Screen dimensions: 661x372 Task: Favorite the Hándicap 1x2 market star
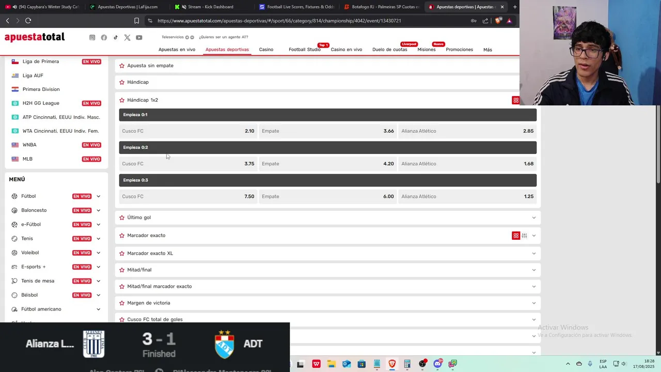122,100
